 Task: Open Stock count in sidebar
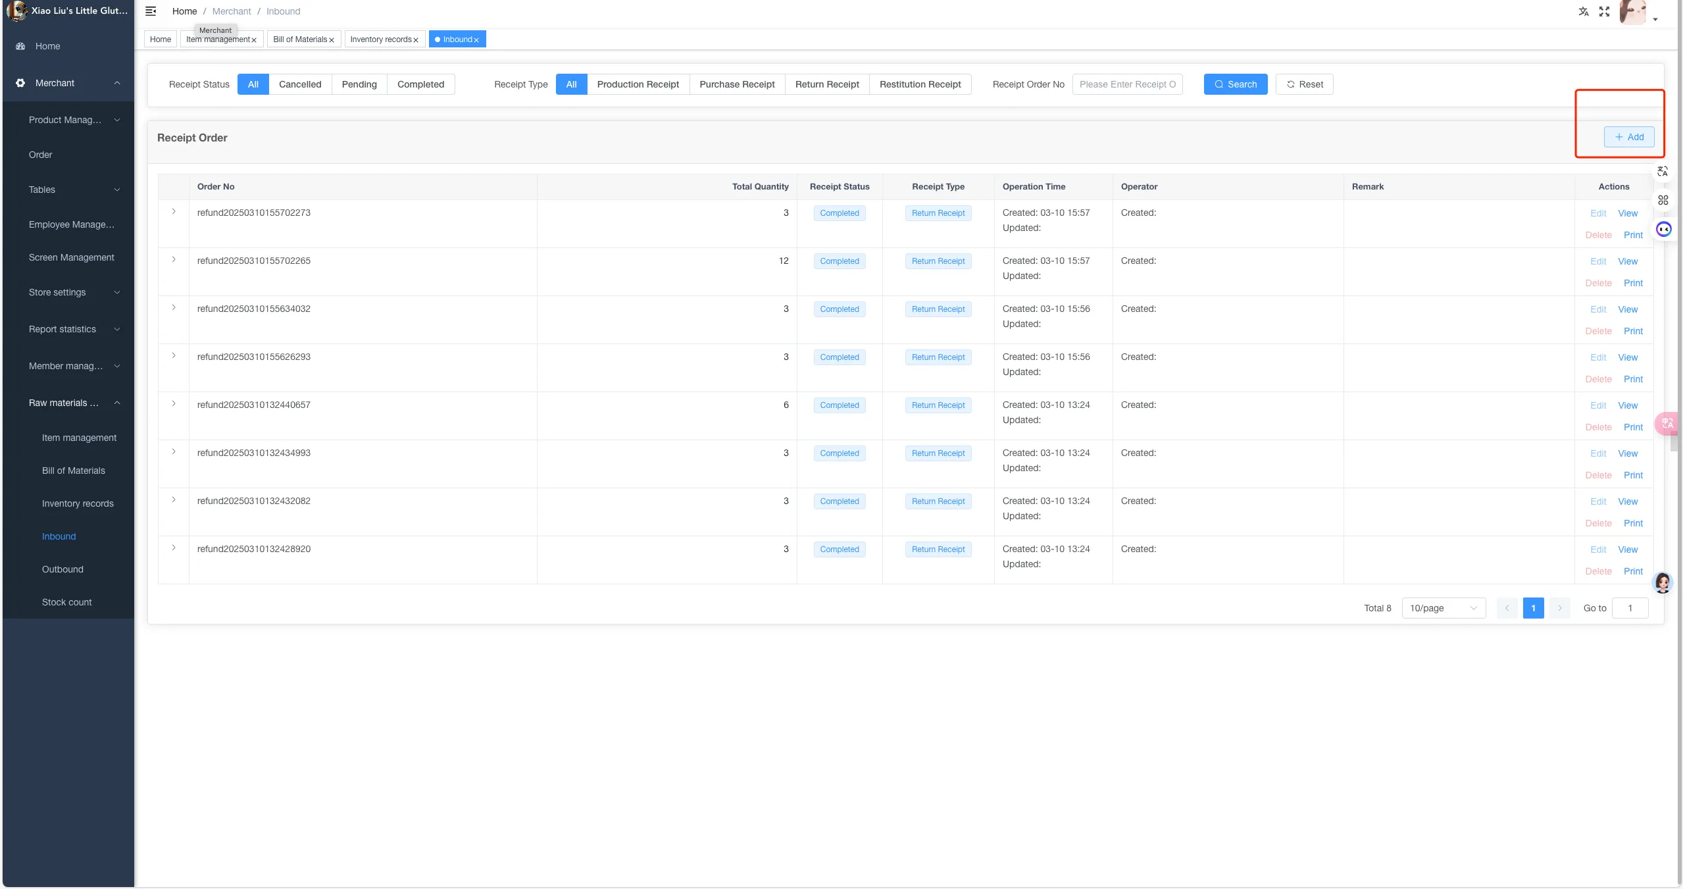66,602
